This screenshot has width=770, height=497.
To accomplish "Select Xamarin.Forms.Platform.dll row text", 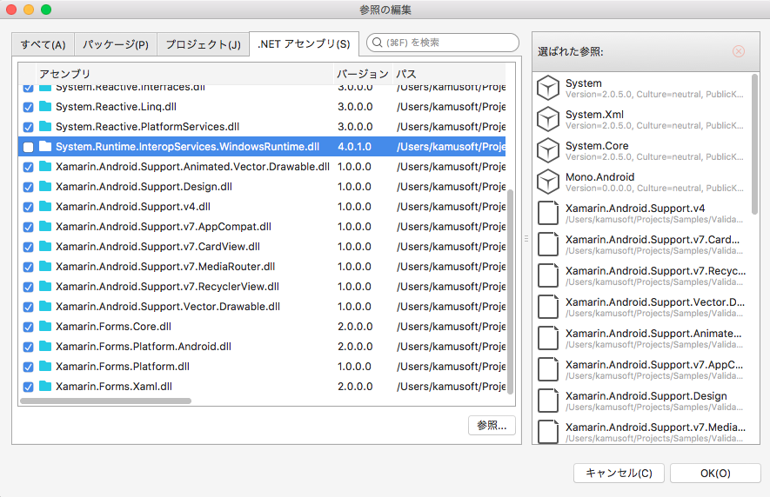I will (123, 367).
